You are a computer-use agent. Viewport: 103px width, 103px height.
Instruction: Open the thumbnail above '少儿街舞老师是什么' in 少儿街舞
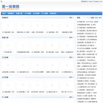(x=67, y=65)
